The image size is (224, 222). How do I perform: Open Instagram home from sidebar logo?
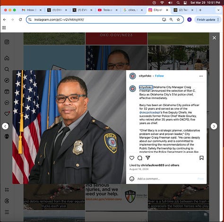[x=7, y=42]
